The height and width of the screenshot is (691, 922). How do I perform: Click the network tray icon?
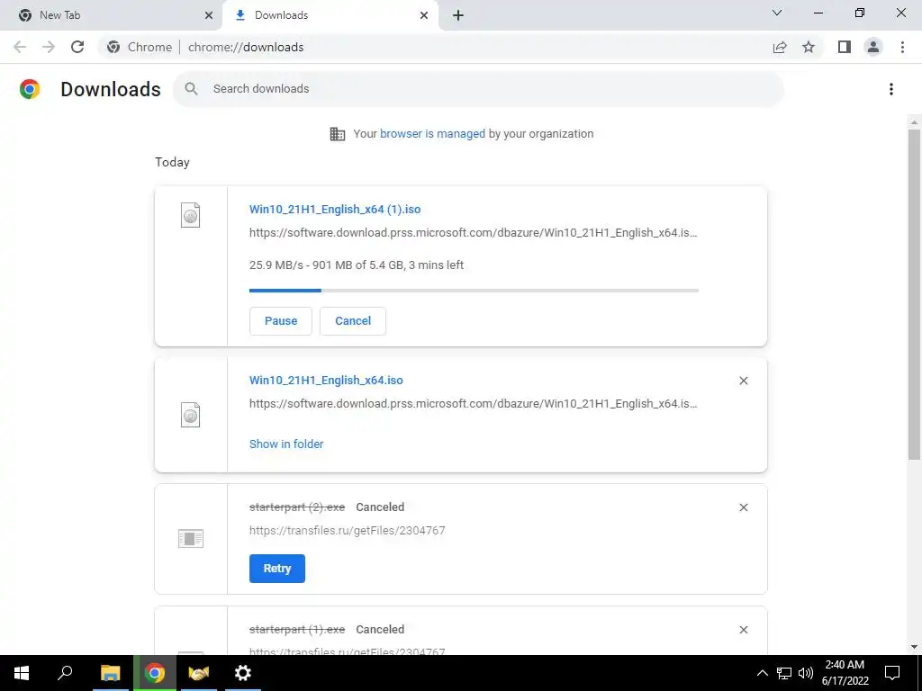point(784,673)
